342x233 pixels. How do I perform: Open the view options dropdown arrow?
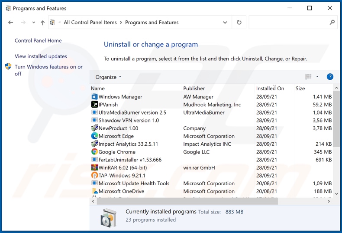click(317, 77)
